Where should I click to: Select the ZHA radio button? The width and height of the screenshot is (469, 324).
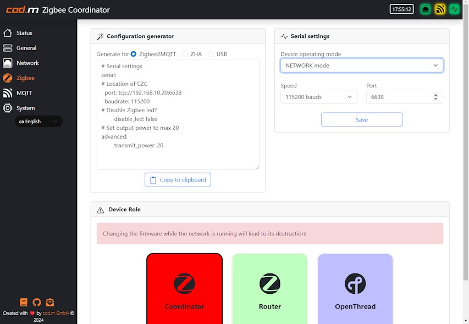(185, 54)
